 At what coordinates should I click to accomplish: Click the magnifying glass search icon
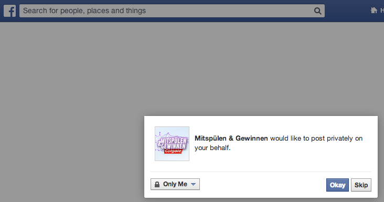(317, 11)
